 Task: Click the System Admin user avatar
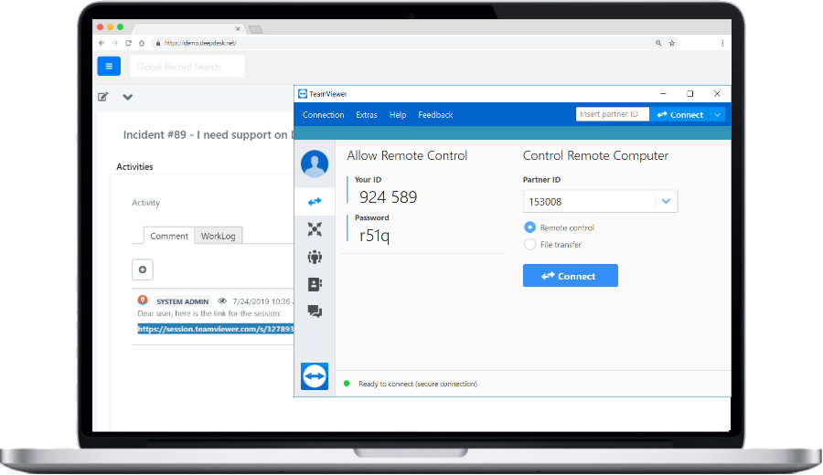(143, 301)
